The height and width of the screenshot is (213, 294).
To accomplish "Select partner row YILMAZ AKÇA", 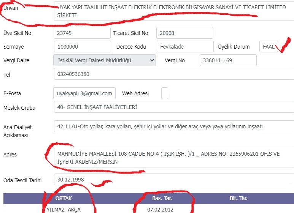I will (64, 210).
